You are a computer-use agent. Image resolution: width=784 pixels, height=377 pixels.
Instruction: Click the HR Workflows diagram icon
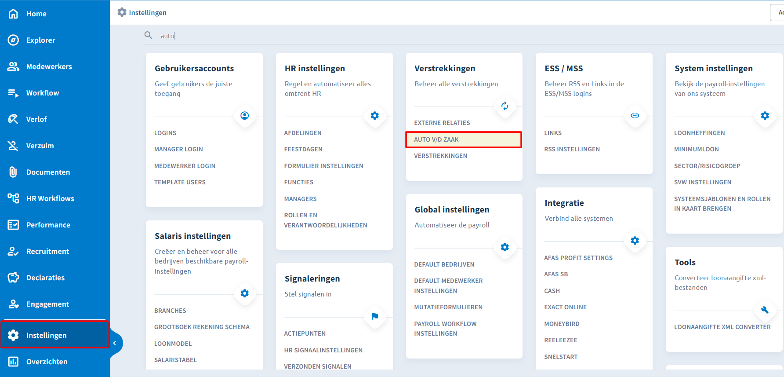click(13, 198)
